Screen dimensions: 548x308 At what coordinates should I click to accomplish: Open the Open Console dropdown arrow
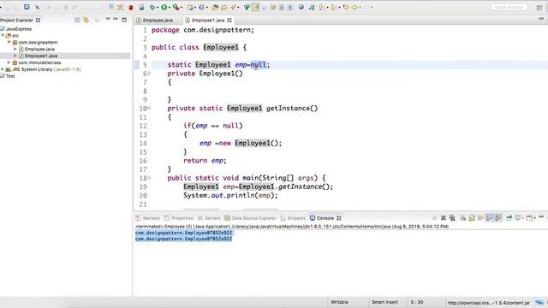[534, 218]
